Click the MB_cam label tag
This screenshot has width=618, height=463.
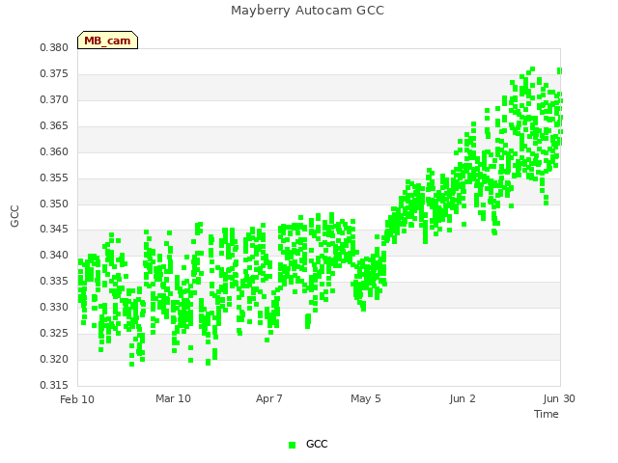pos(107,41)
